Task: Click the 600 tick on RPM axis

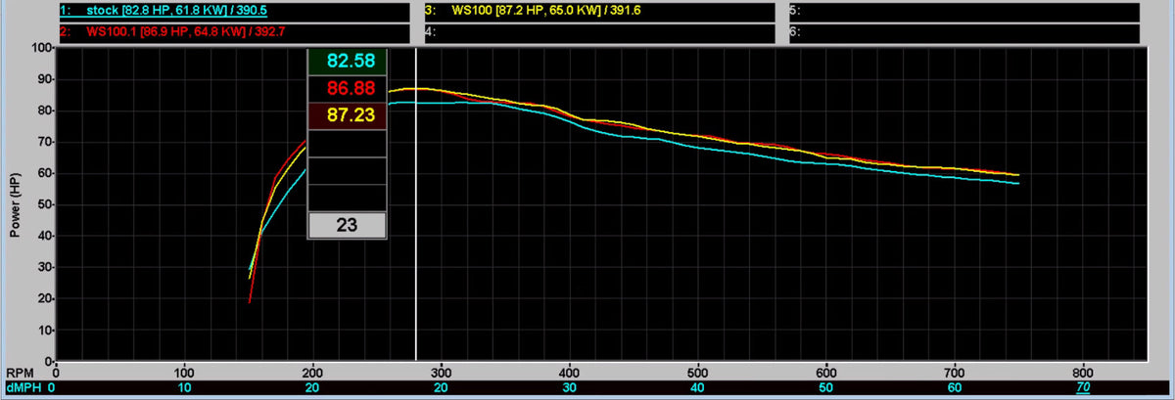Action: (x=826, y=374)
